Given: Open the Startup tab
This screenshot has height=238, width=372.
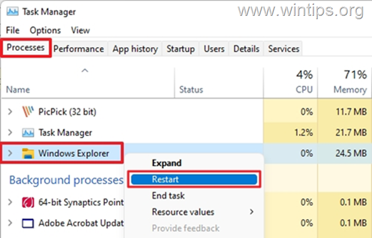Looking at the screenshot, I should coord(181,49).
